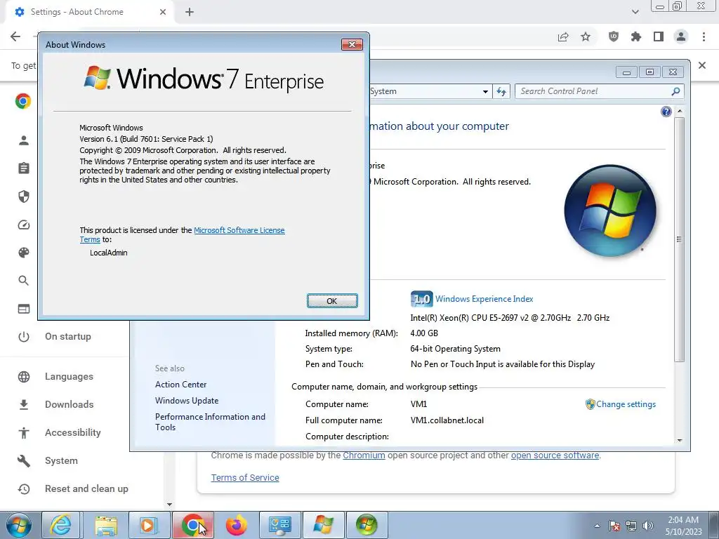Open the Windows Start orb
The image size is (719, 539).
coord(18,525)
